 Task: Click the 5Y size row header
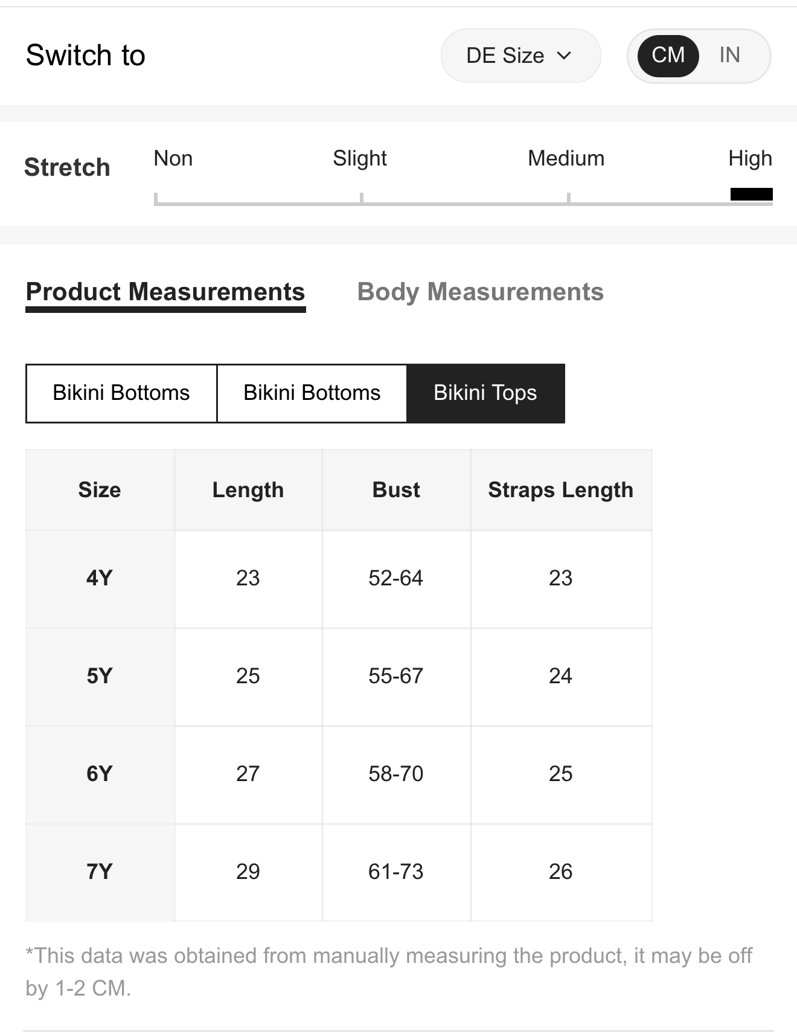tap(100, 676)
